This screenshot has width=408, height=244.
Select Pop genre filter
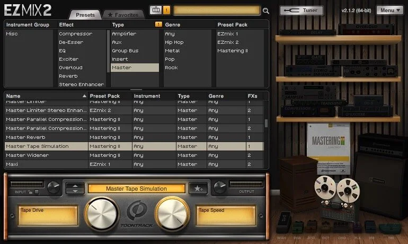click(x=188, y=59)
